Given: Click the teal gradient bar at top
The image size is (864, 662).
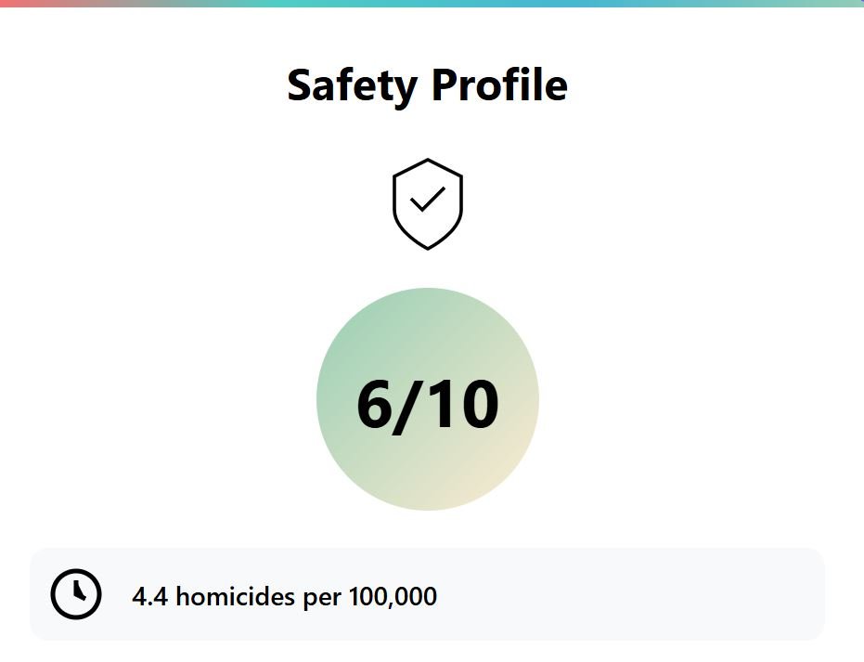Looking at the screenshot, I should click(x=432, y=4).
